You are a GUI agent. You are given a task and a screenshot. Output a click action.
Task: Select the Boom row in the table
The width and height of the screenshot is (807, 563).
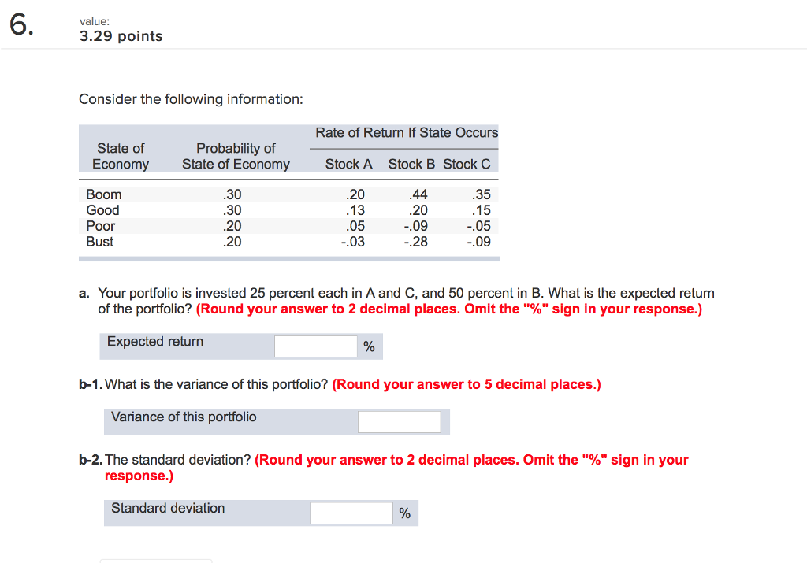tap(236, 194)
